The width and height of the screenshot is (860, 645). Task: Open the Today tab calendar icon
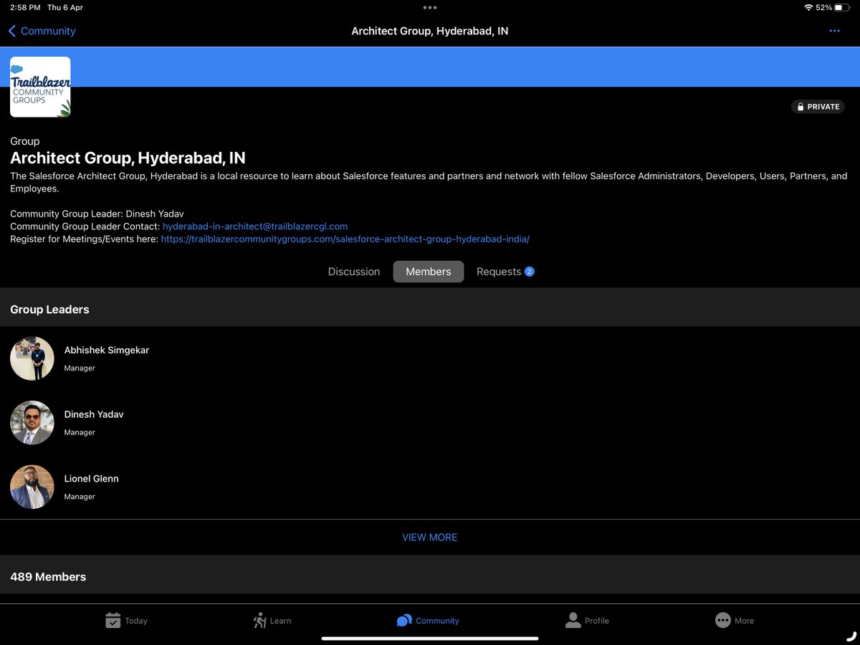point(113,621)
